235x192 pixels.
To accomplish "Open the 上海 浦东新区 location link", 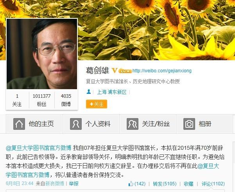I will [x=112, y=92].
